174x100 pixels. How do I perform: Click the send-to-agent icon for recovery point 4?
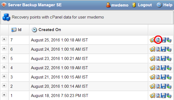[x=169, y=68]
